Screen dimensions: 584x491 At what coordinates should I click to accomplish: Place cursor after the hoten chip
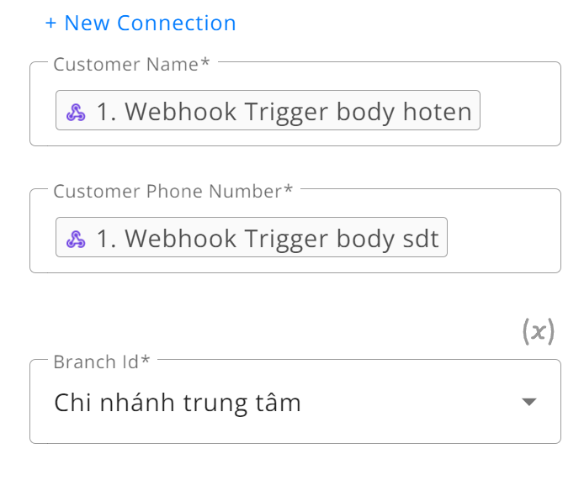519,110
